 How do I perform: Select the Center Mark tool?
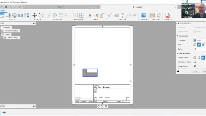pos(55,15)
